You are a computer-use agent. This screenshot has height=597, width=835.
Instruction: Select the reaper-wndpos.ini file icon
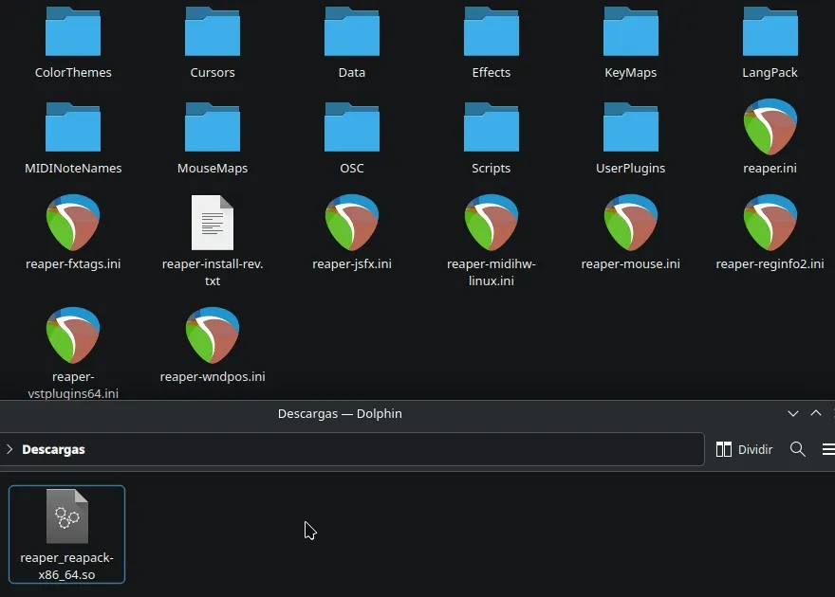(x=213, y=335)
